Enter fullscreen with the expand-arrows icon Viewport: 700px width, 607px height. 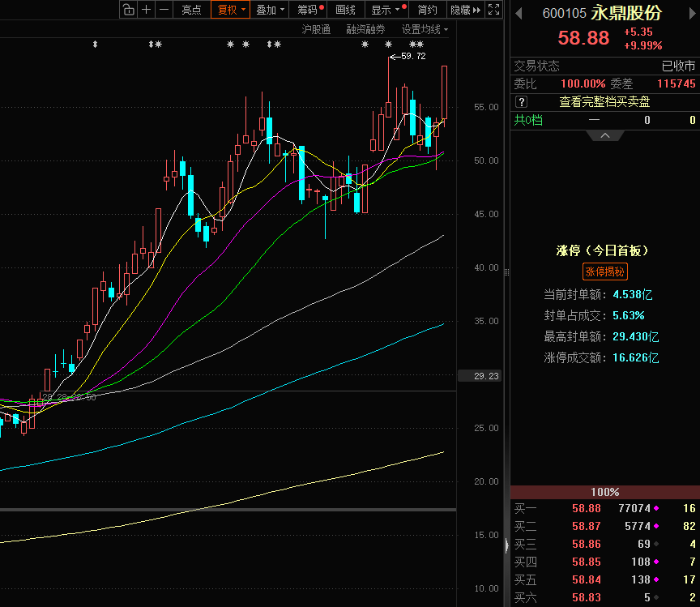(493, 10)
